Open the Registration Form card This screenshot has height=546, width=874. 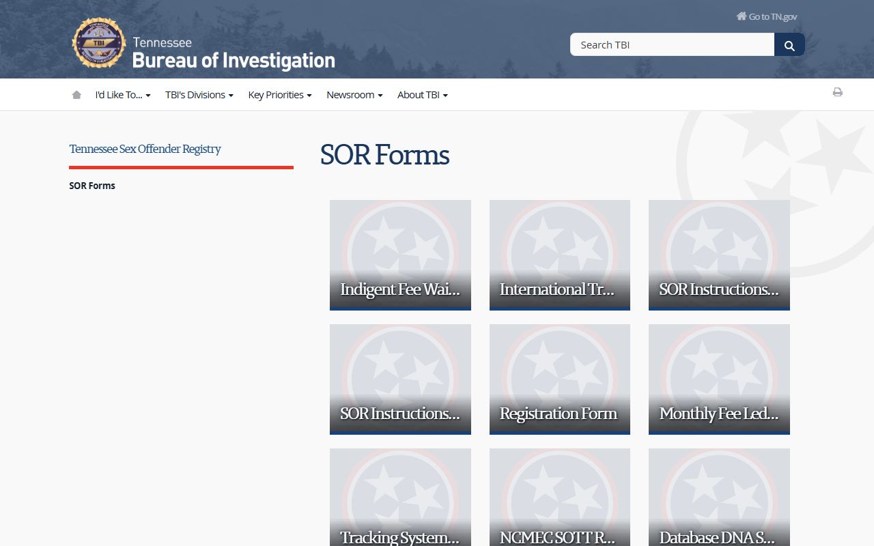click(560, 379)
